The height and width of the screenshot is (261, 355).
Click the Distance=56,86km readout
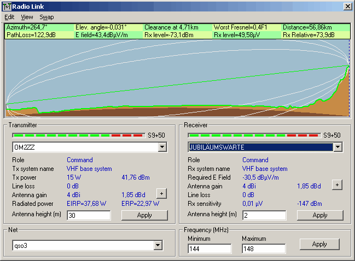307,27
